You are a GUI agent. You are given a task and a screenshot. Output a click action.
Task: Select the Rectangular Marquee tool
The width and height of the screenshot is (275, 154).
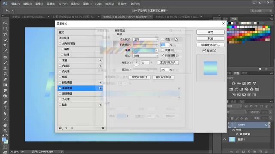point(5,29)
